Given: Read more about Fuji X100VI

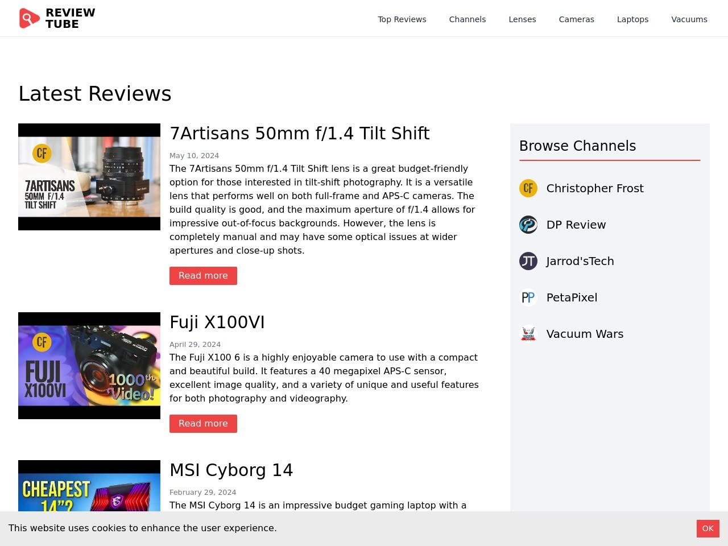Looking at the screenshot, I should tap(203, 424).
